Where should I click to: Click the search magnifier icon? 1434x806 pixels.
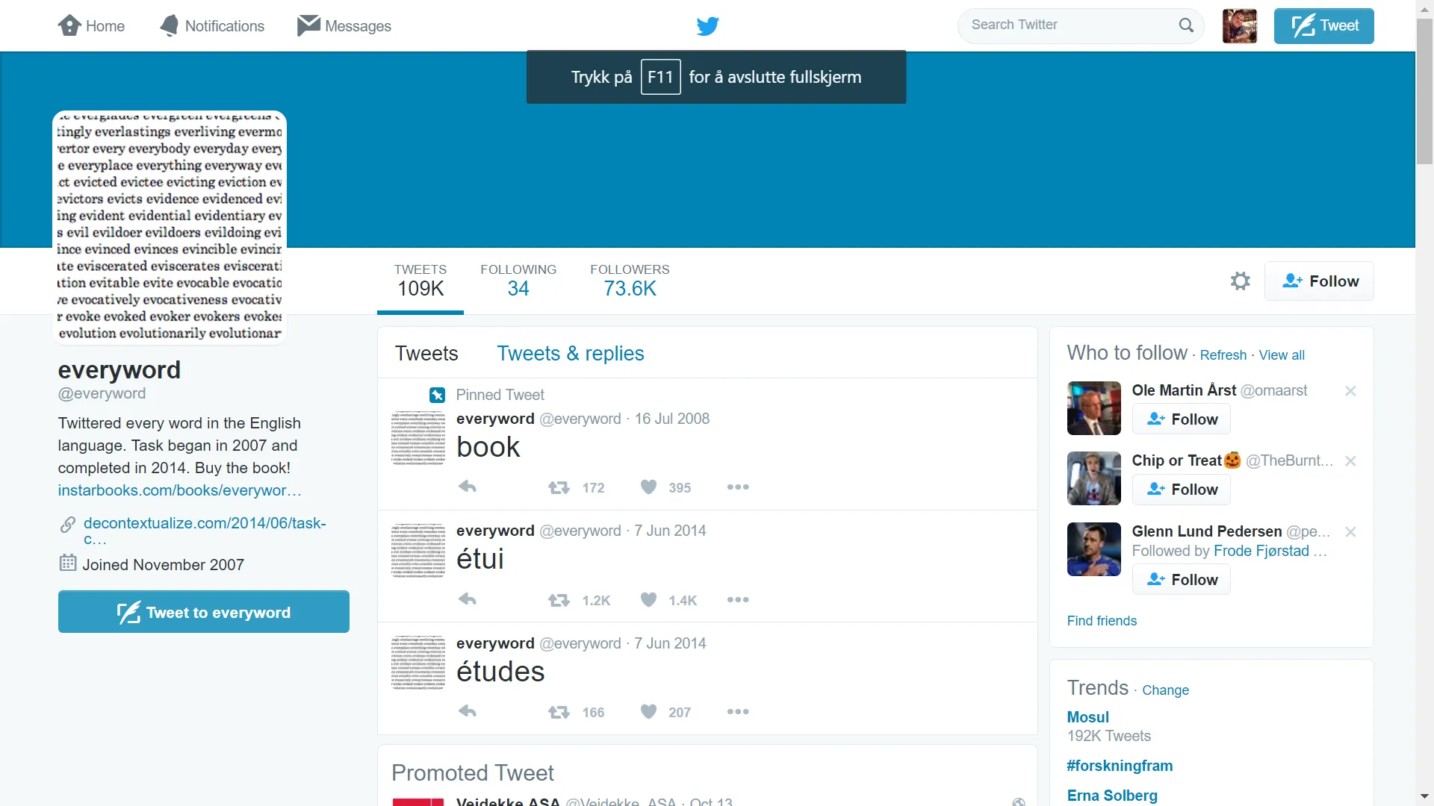(x=1186, y=25)
